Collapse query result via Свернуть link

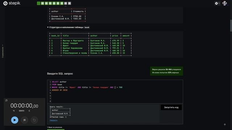[x=54, y=120]
